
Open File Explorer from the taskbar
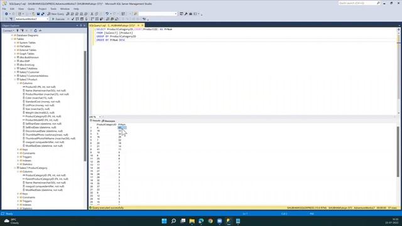[x=192, y=221]
